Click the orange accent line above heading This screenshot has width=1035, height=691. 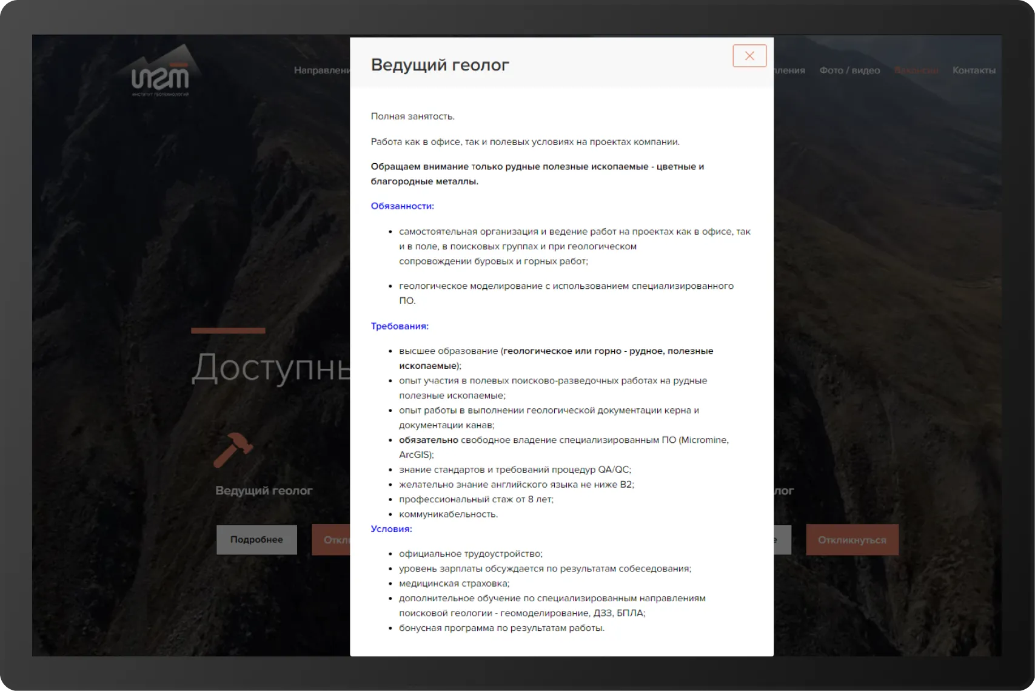228,331
